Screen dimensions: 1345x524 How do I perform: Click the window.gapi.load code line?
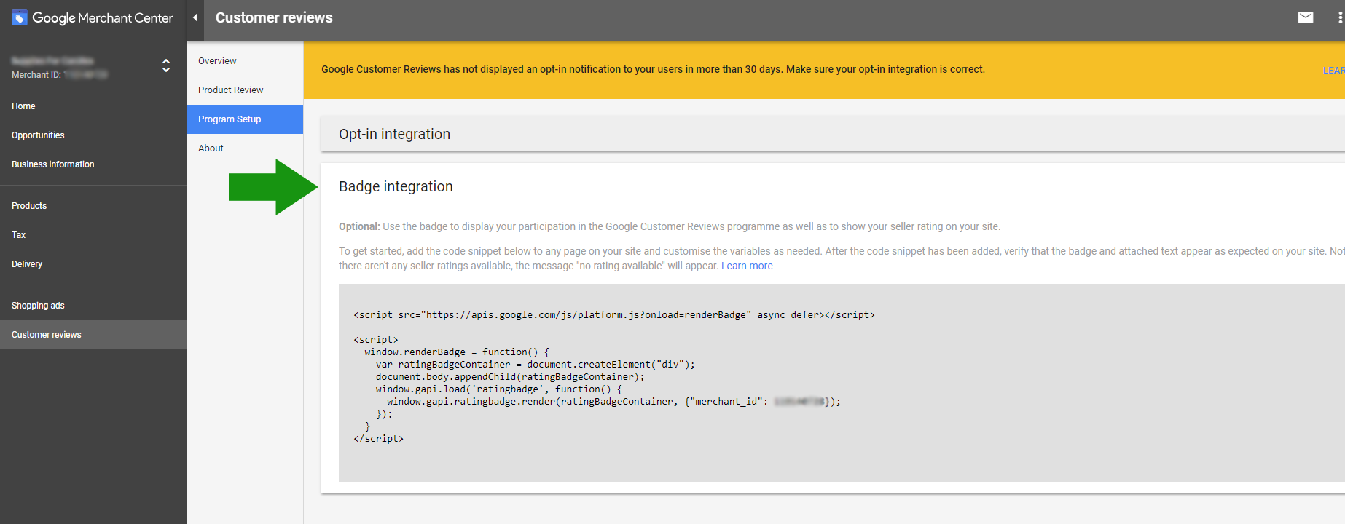(499, 389)
